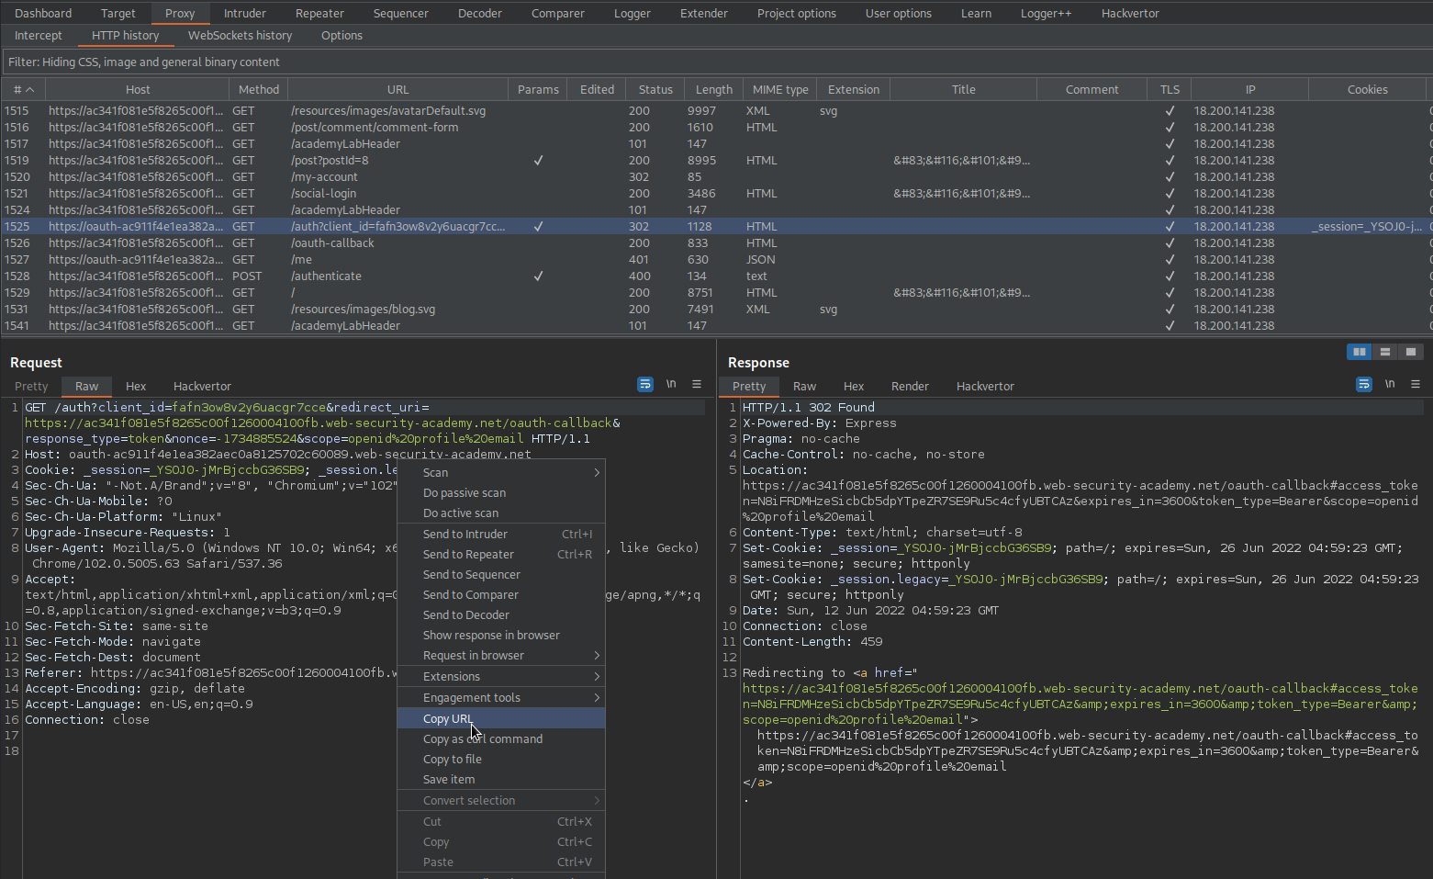Switch Response view to Render

point(910,386)
